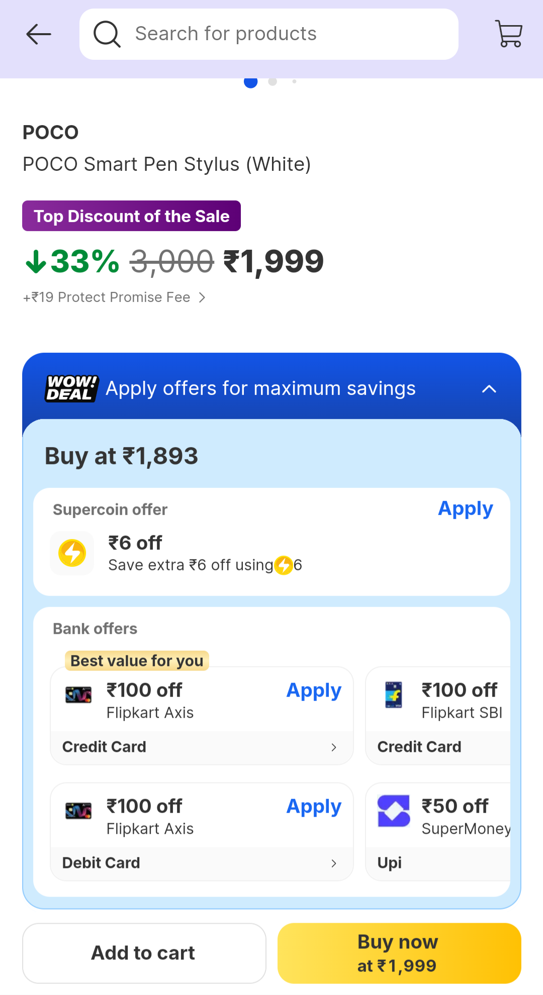543x995 pixels.
Task: Apply Flipkart Axis Credit Card ₹100 offer
Action: (x=314, y=690)
